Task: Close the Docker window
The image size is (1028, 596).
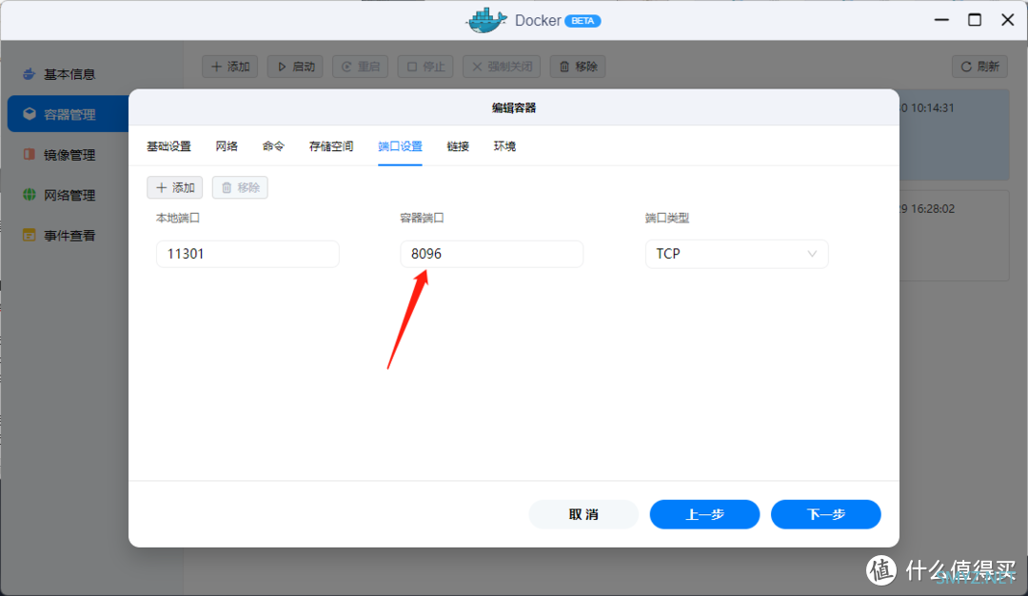Action: click(1008, 20)
